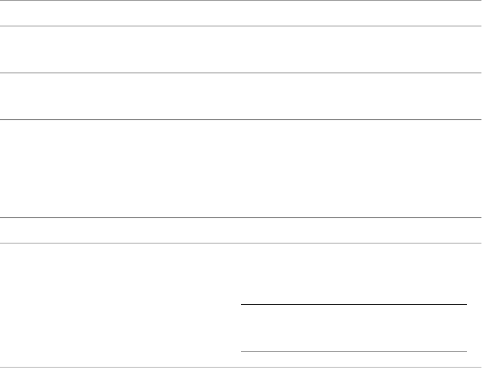Click the divider above the bottom section
482x368 pixels.
click(x=241, y=244)
